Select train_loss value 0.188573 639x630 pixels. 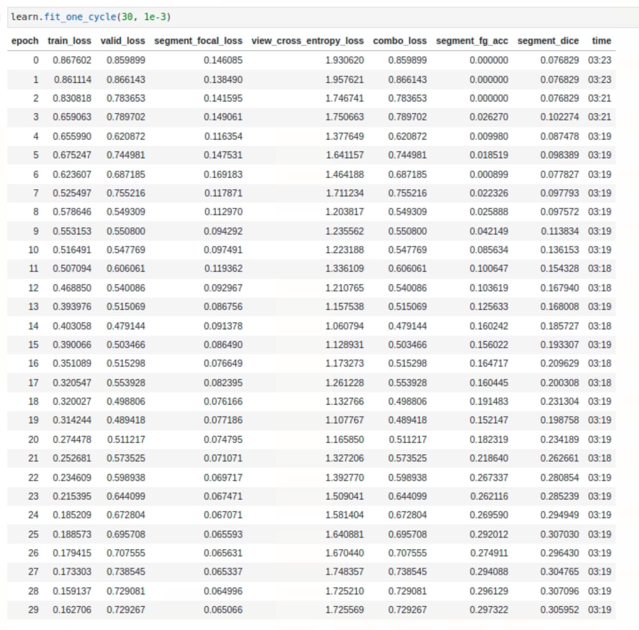pyautogui.click(x=72, y=534)
